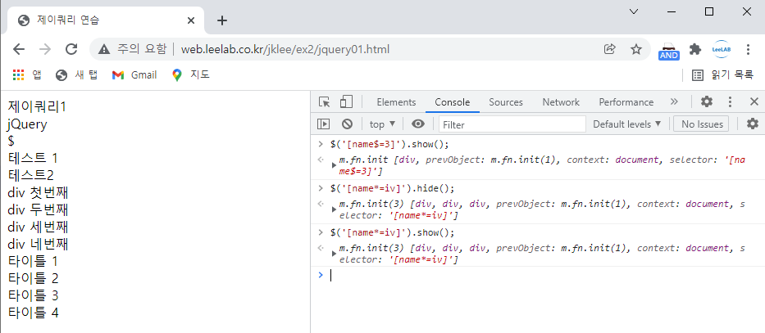Image resolution: width=765 pixels, height=333 pixels.
Task: Open the top context dropdown
Action: [382, 124]
